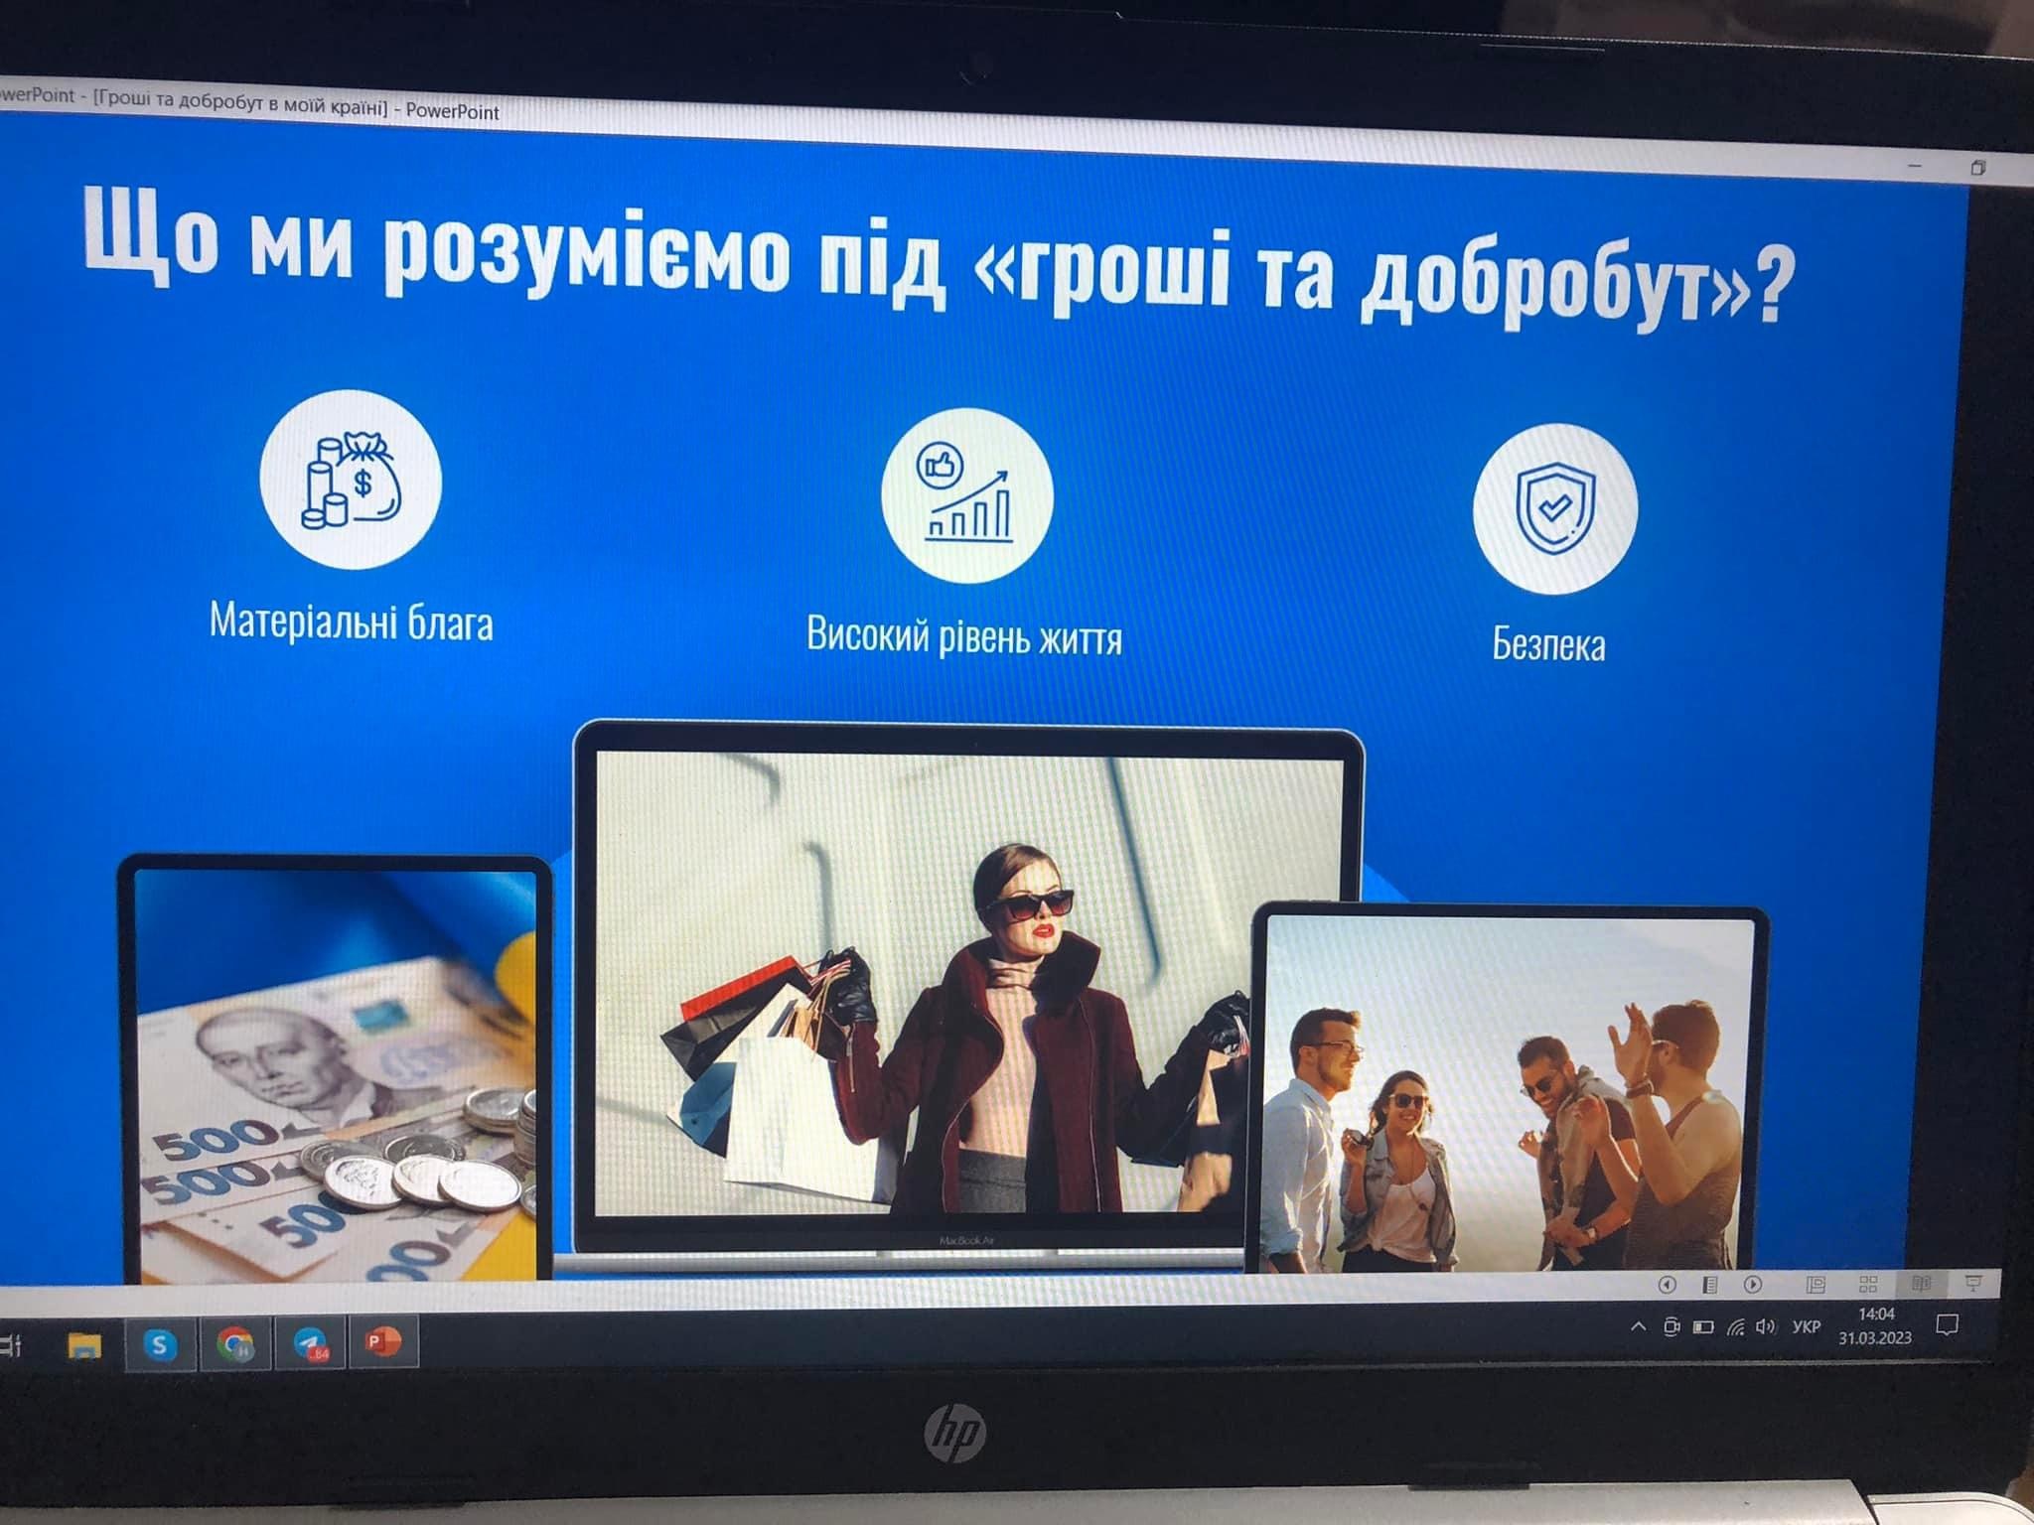
Task: Open Skype from the taskbar
Action: pyautogui.click(x=159, y=1345)
